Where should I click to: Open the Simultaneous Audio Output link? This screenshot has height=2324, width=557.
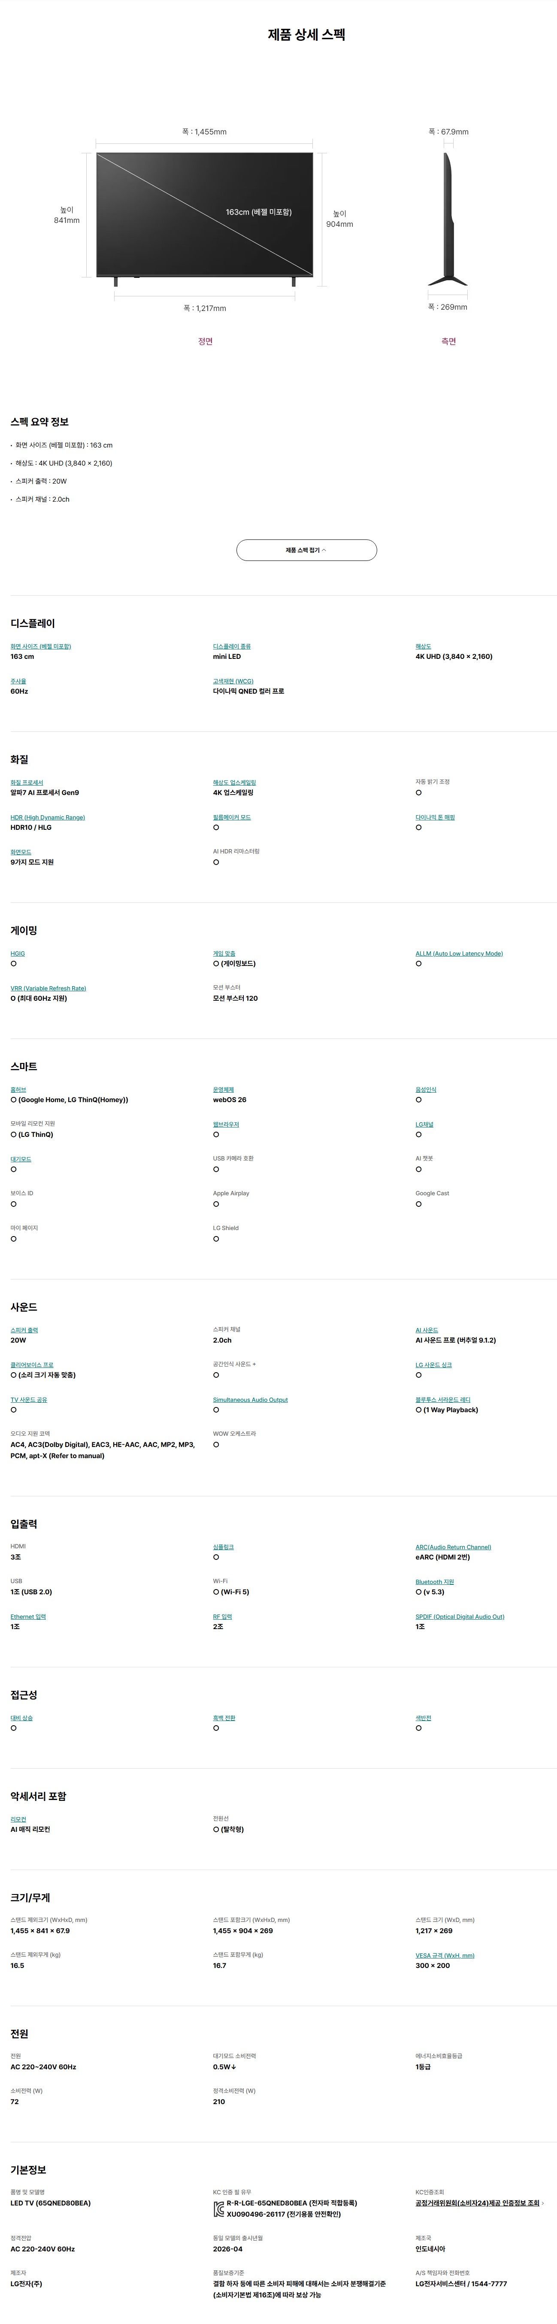pyautogui.click(x=251, y=1399)
